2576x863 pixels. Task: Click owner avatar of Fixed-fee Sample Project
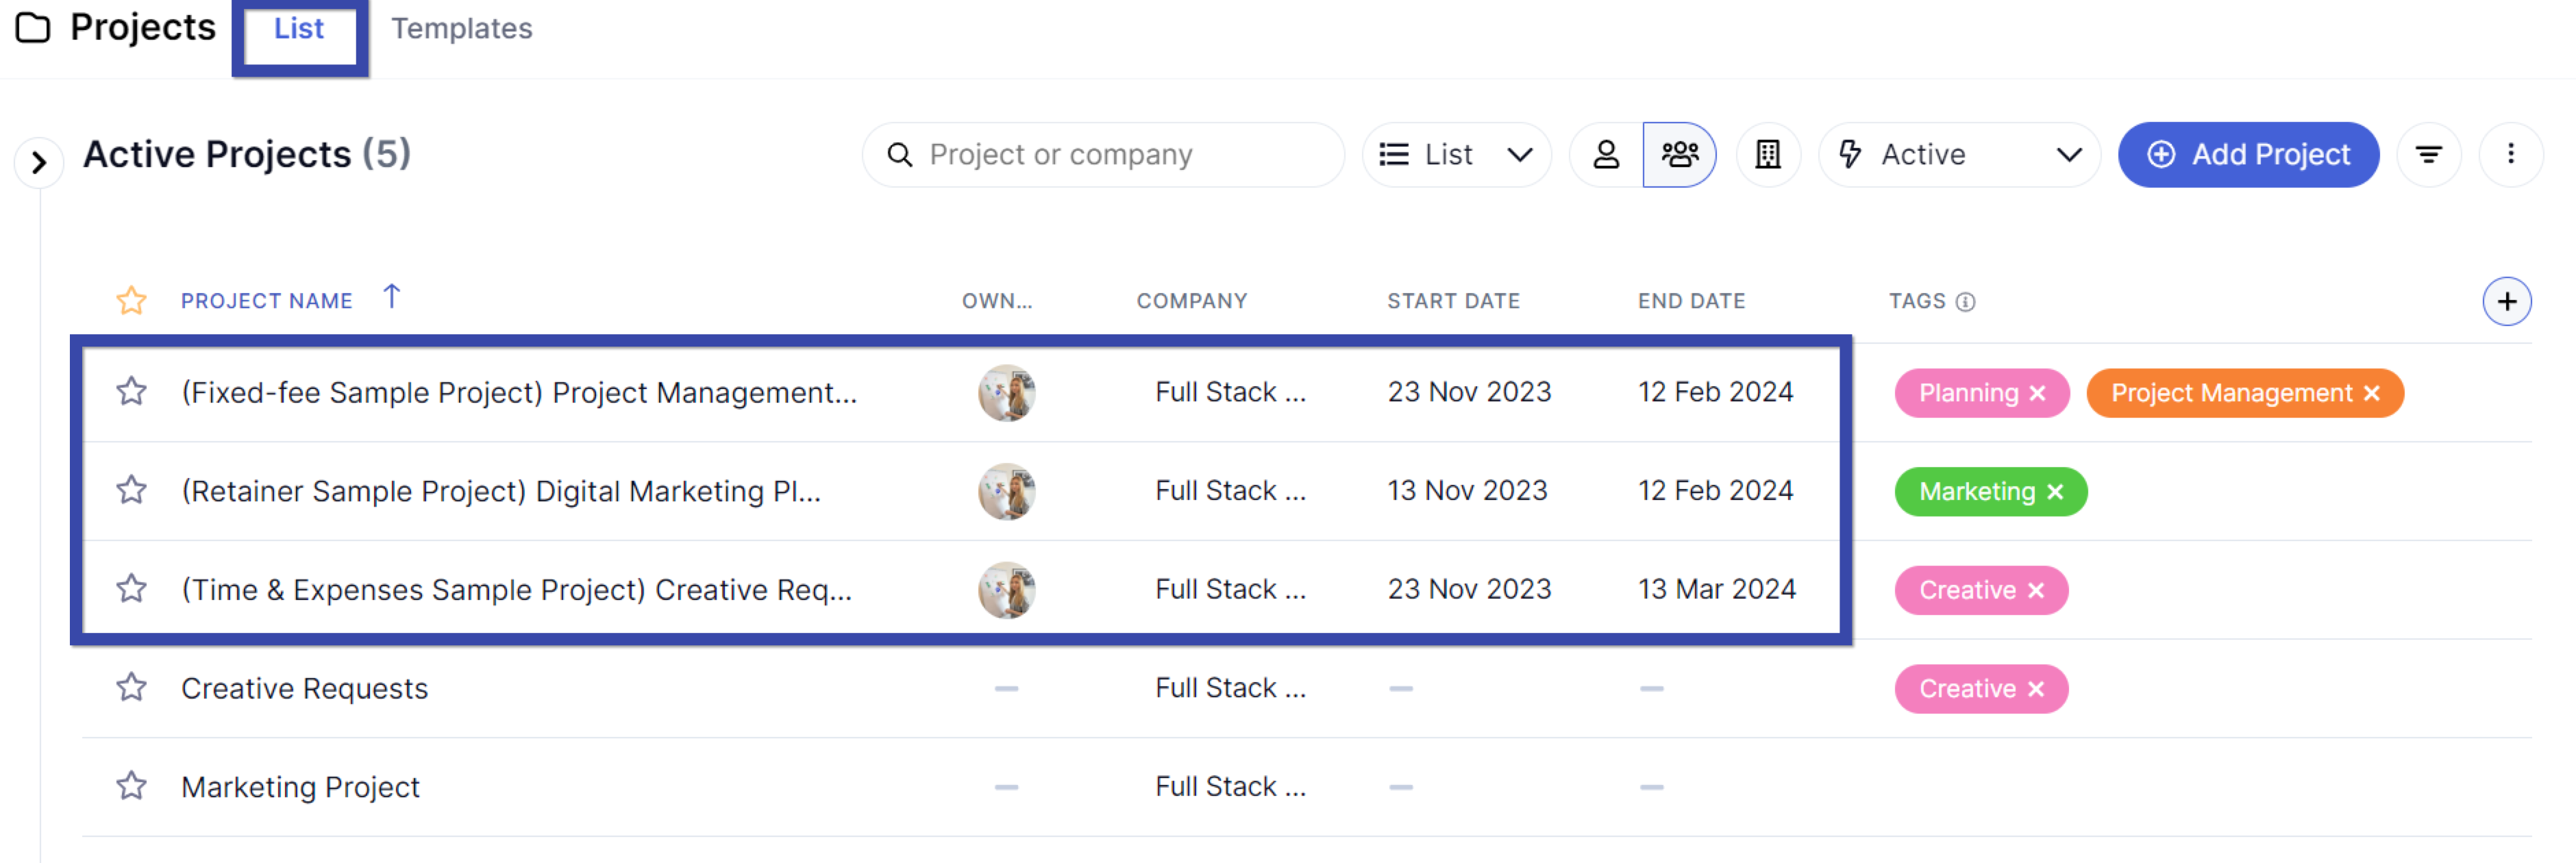1006,393
